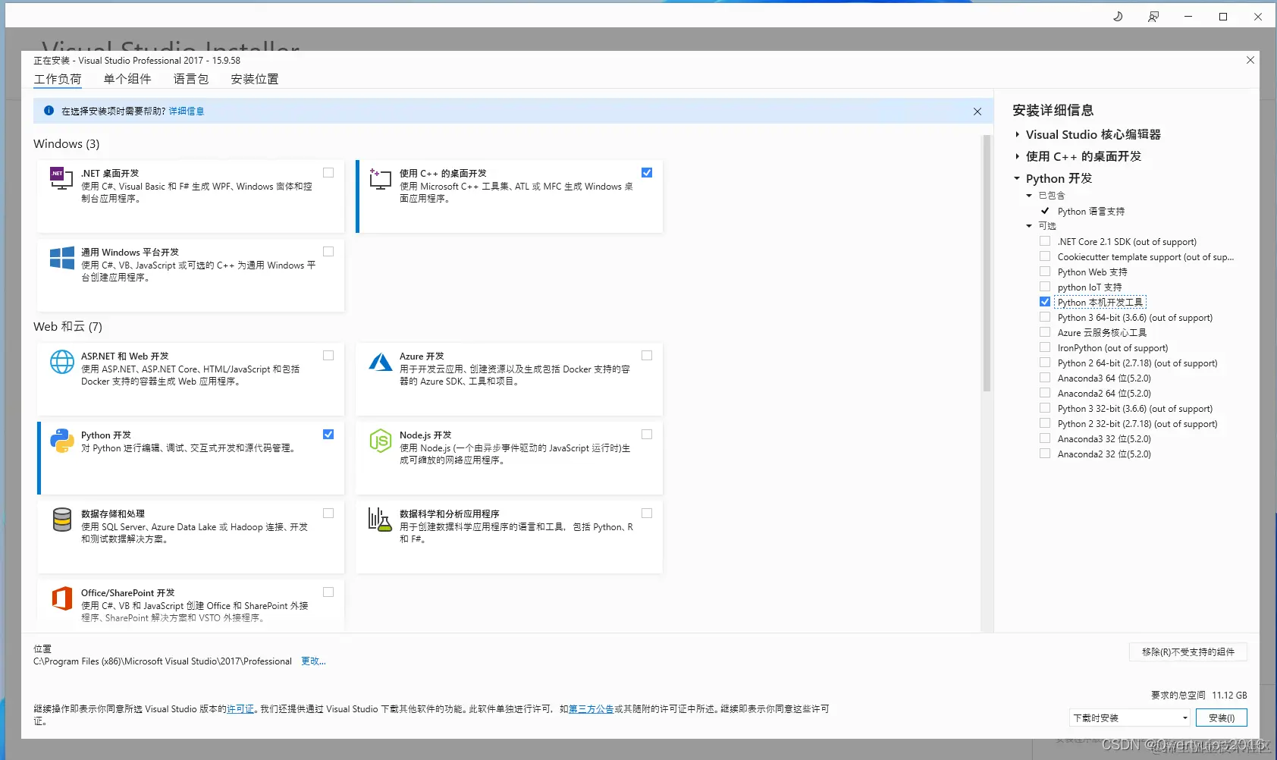Image resolution: width=1277 pixels, height=760 pixels.
Task: Close the installation dialog with X
Action: click(x=1250, y=60)
